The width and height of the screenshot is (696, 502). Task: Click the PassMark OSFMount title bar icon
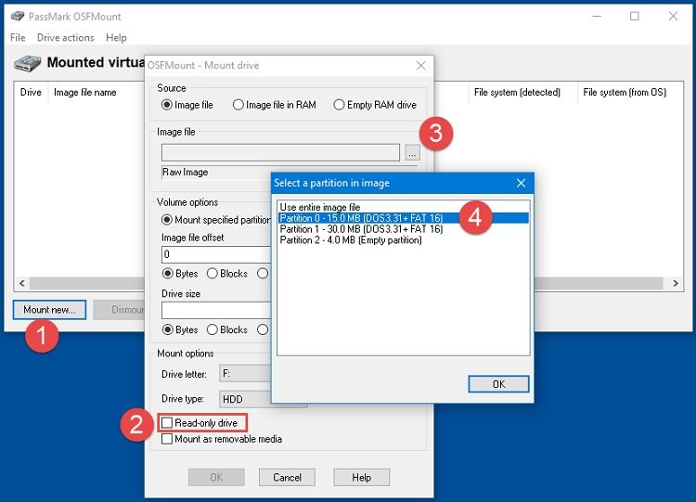(x=18, y=17)
